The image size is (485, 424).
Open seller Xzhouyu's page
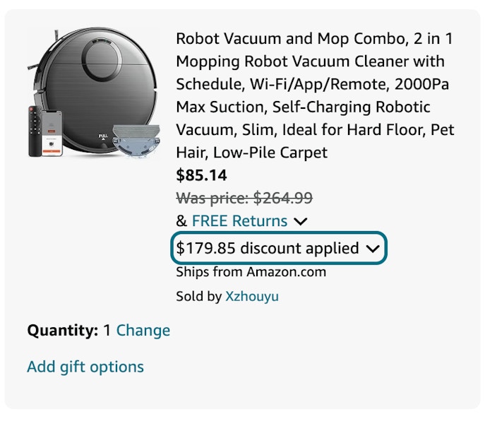pos(252,296)
